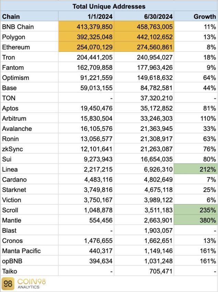218x292 pixels.
Task: Click Ethereum's highlighted 254,070,129 cell
Action: (x=86, y=47)
